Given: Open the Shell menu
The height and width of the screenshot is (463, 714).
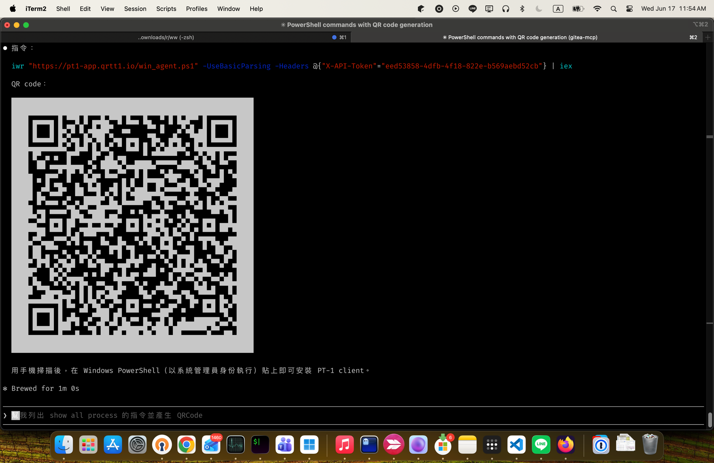Looking at the screenshot, I should (63, 9).
